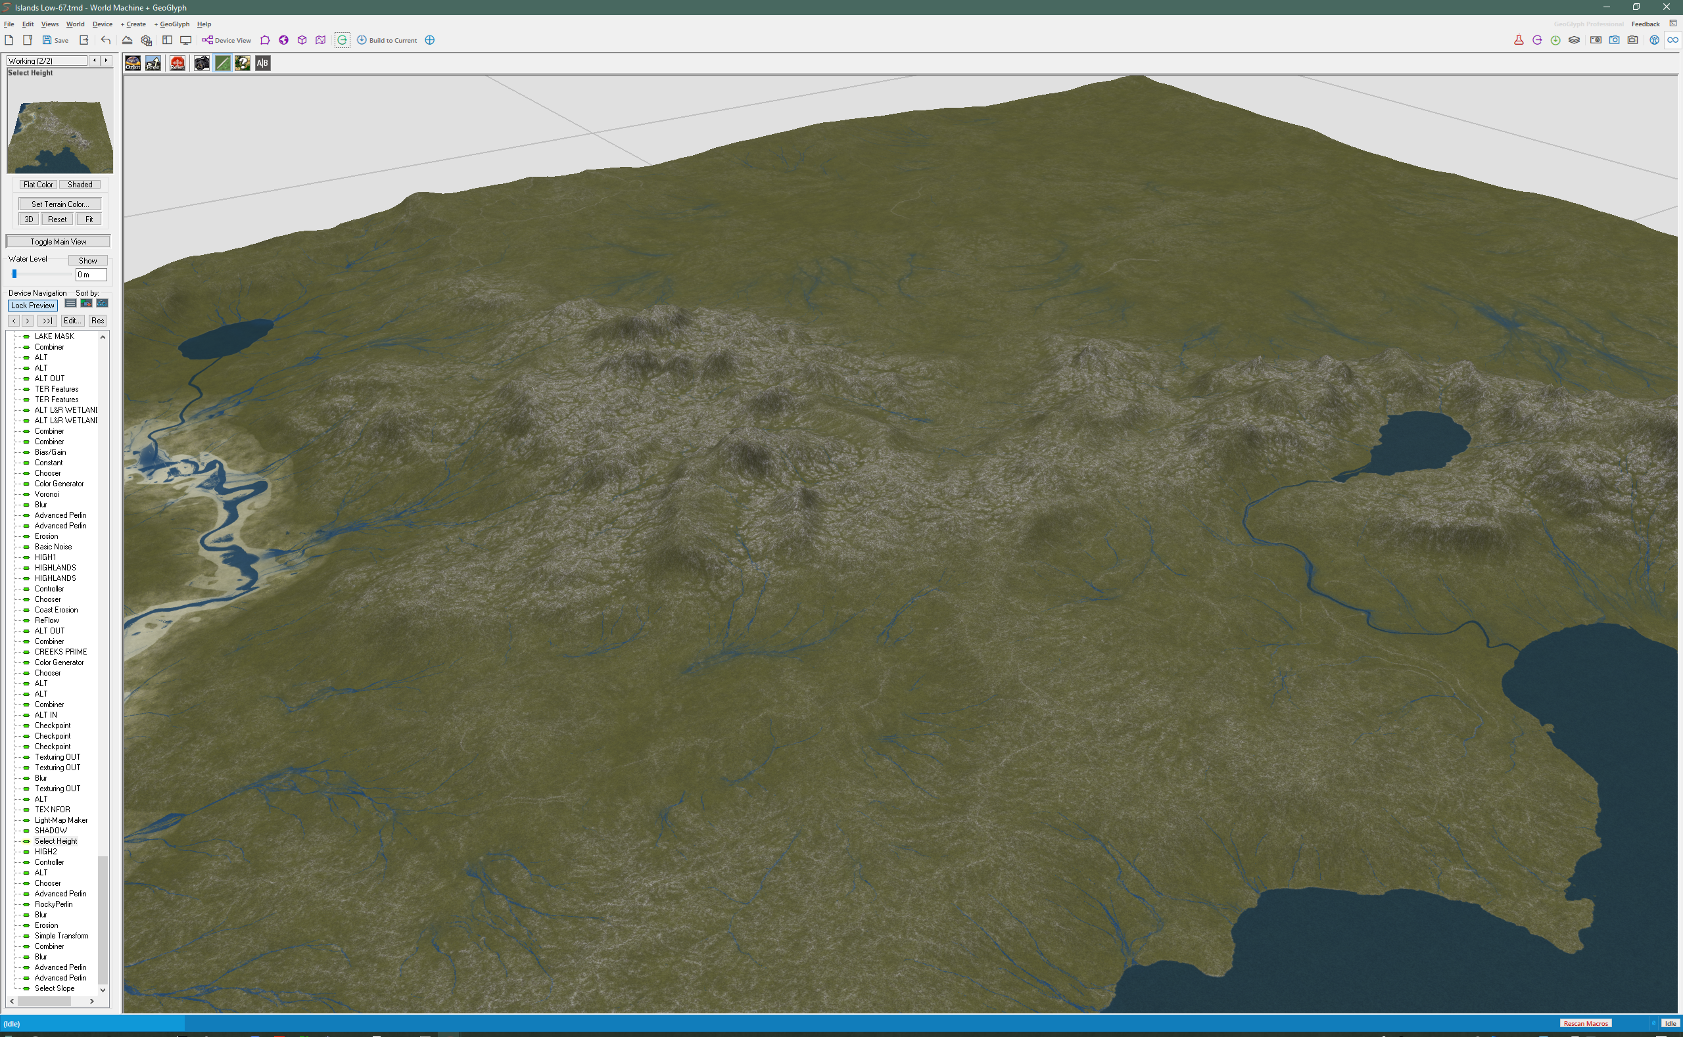Switch camera to Free mode
The width and height of the screenshot is (1683, 1037).
(153, 63)
